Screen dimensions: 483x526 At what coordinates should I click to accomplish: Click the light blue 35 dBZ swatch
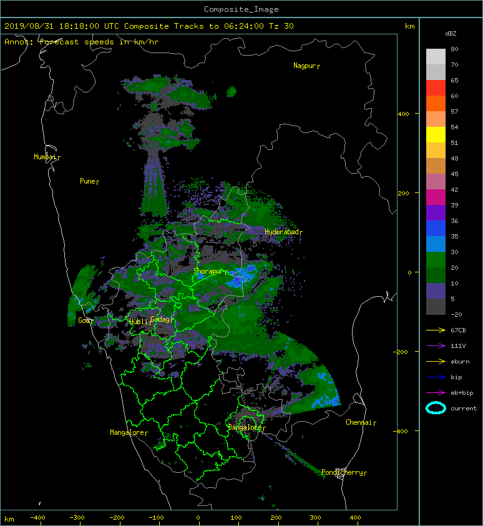436,244
